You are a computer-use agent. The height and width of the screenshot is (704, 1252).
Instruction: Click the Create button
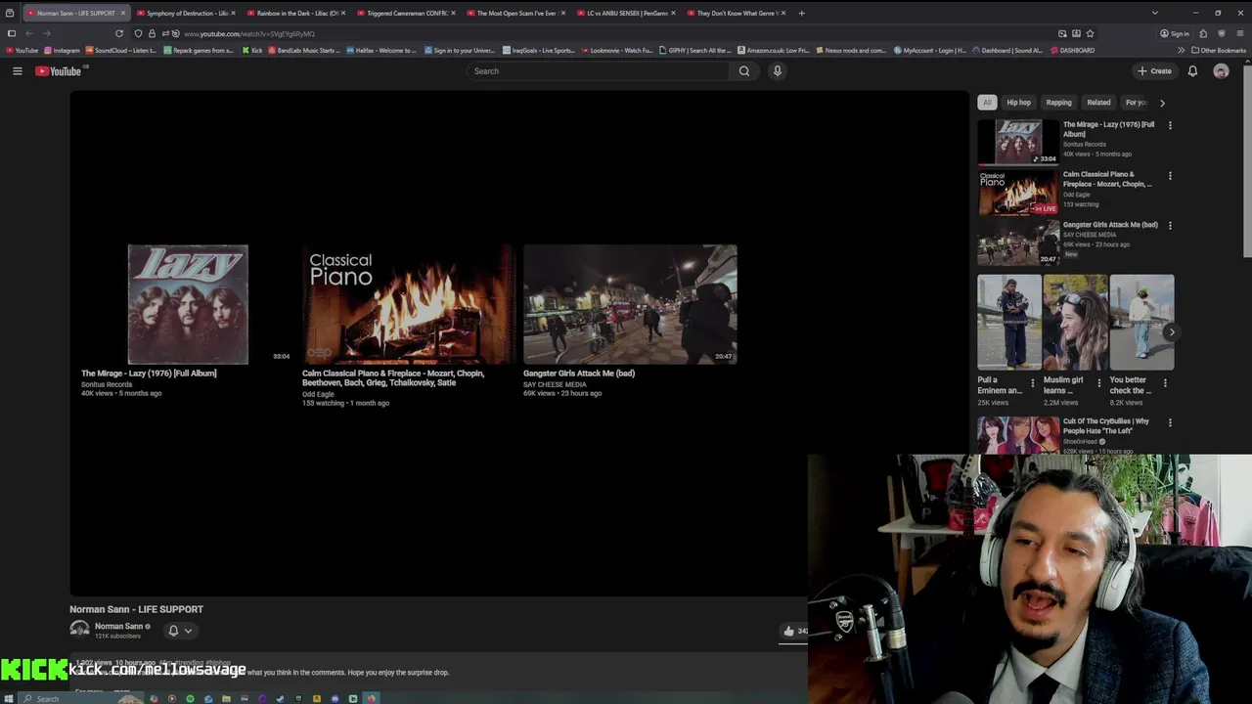pyautogui.click(x=1154, y=71)
